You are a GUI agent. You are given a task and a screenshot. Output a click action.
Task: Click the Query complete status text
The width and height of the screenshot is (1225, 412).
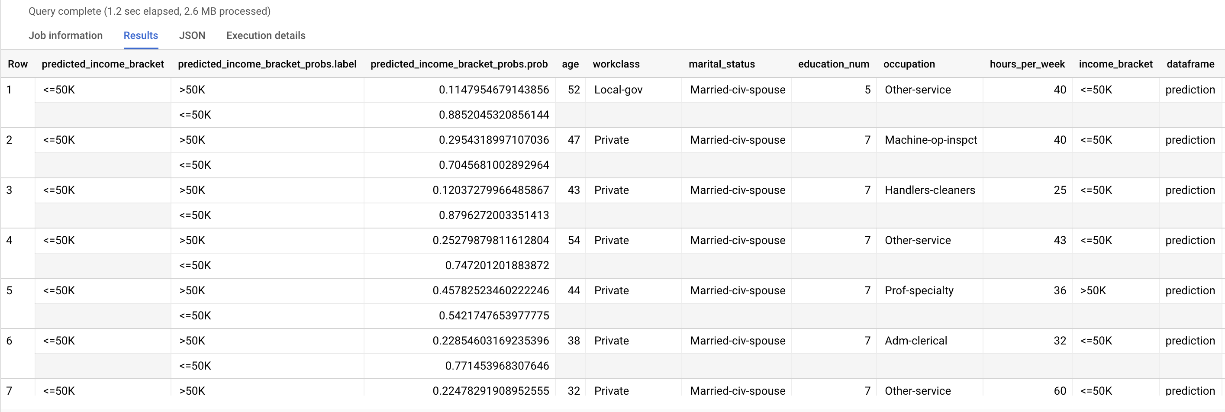click(149, 11)
